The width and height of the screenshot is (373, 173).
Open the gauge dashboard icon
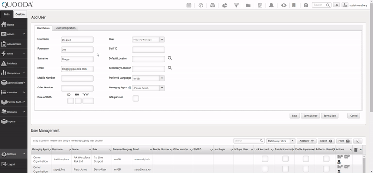tap(201, 6)
